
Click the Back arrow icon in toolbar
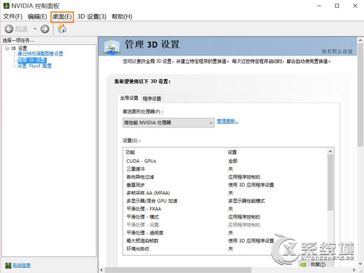tap(9, 29)
